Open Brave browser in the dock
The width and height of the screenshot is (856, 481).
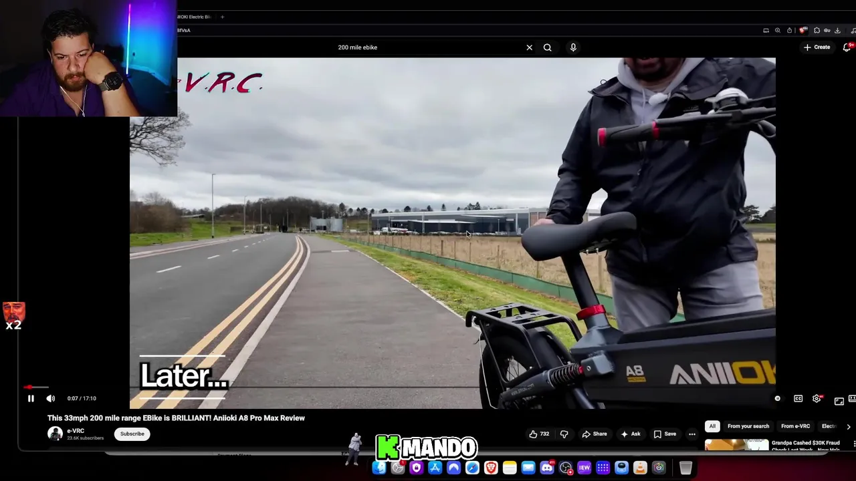pyautogui.click(x=491, y=468)
